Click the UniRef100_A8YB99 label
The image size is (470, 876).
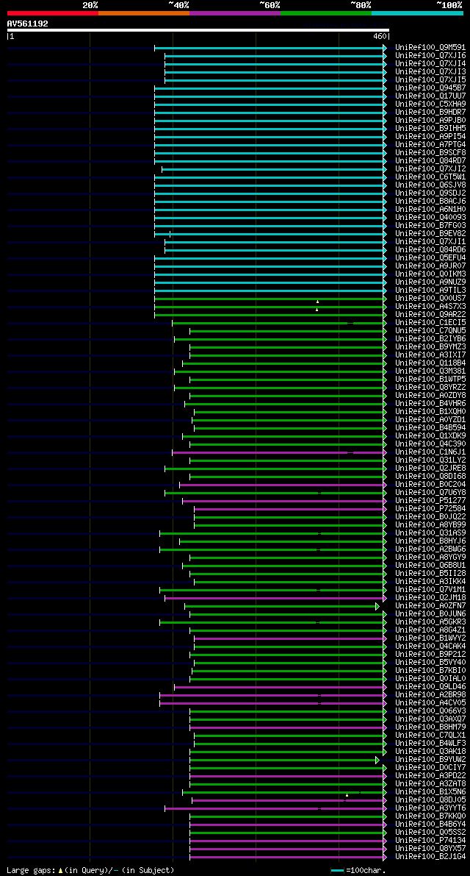point(430,524)
